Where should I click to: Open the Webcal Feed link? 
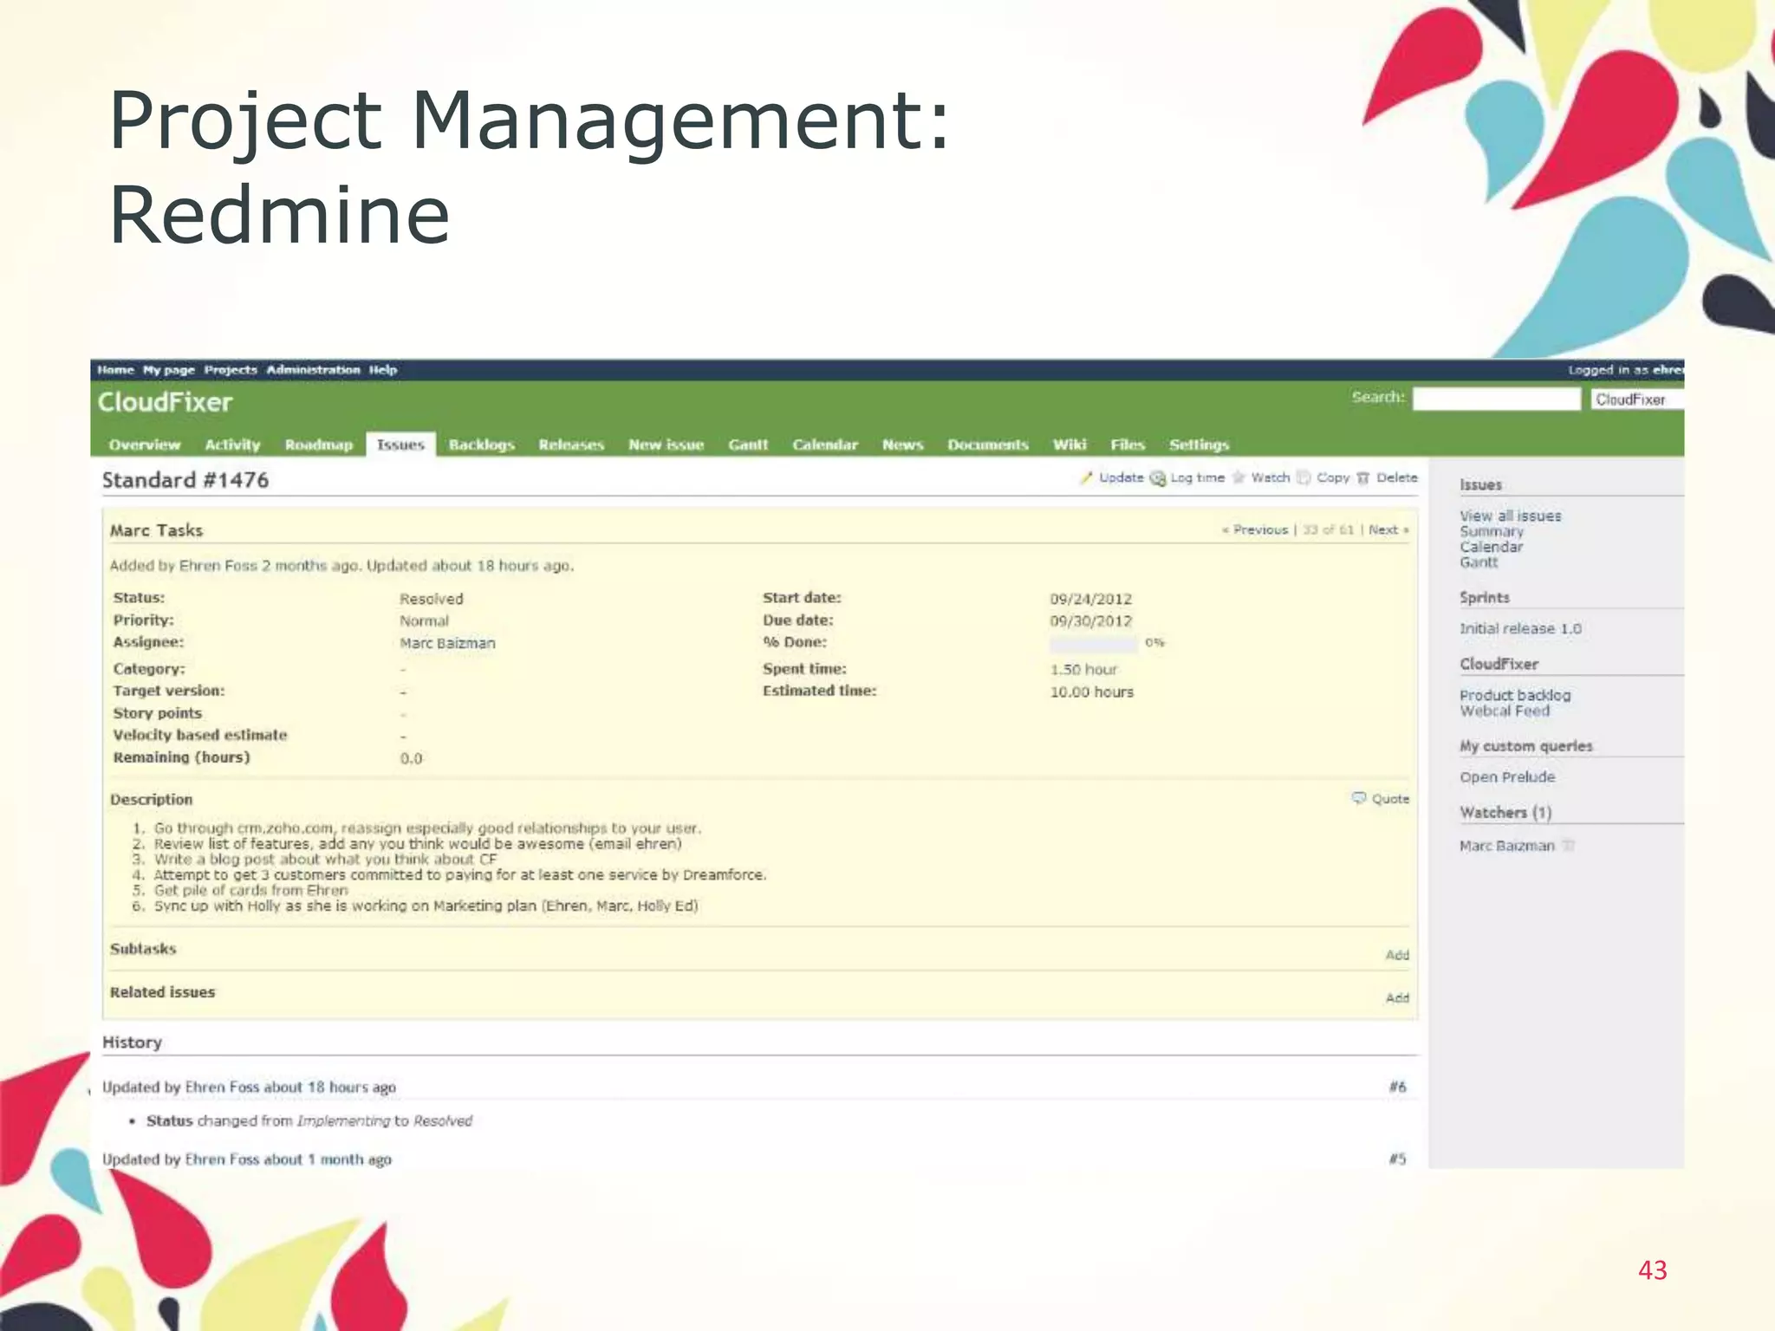pyautogui.click(x=1505, y=711)
